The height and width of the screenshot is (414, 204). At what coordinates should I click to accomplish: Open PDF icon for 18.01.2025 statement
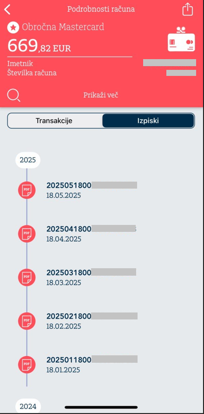point(26,364)
